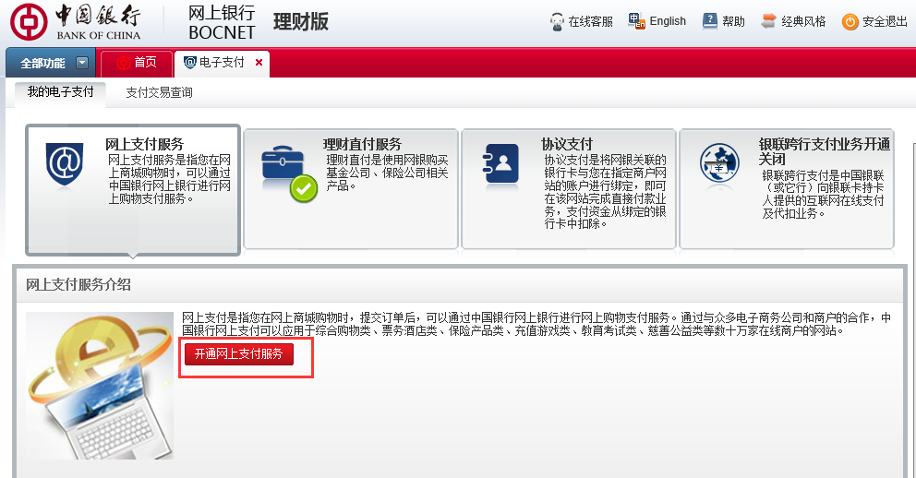This screenshot has width=916, height=478.
Task: Click the Bank of China logo
Action: click(x=76, y=22)
